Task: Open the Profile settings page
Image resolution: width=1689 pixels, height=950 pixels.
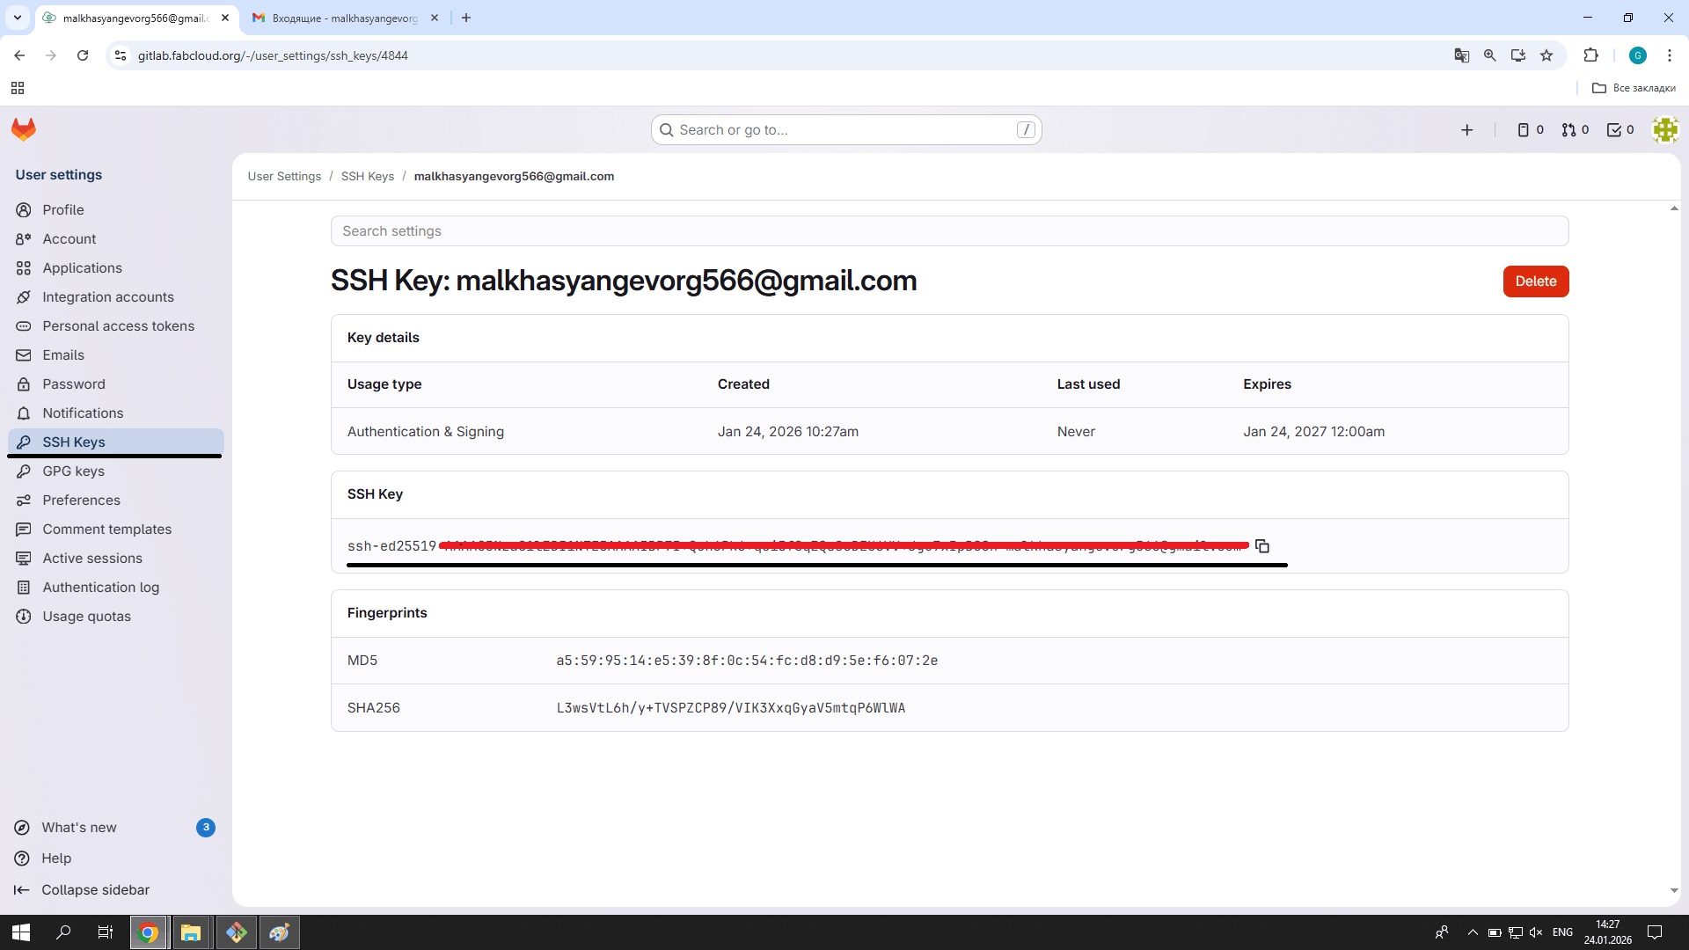Action: pos(63,209)
